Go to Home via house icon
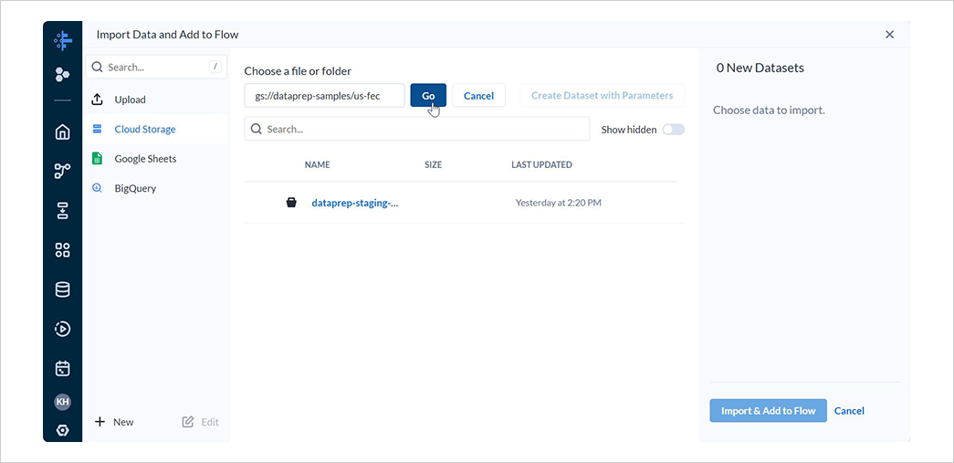The image size is (954, 463). point(62,132)
